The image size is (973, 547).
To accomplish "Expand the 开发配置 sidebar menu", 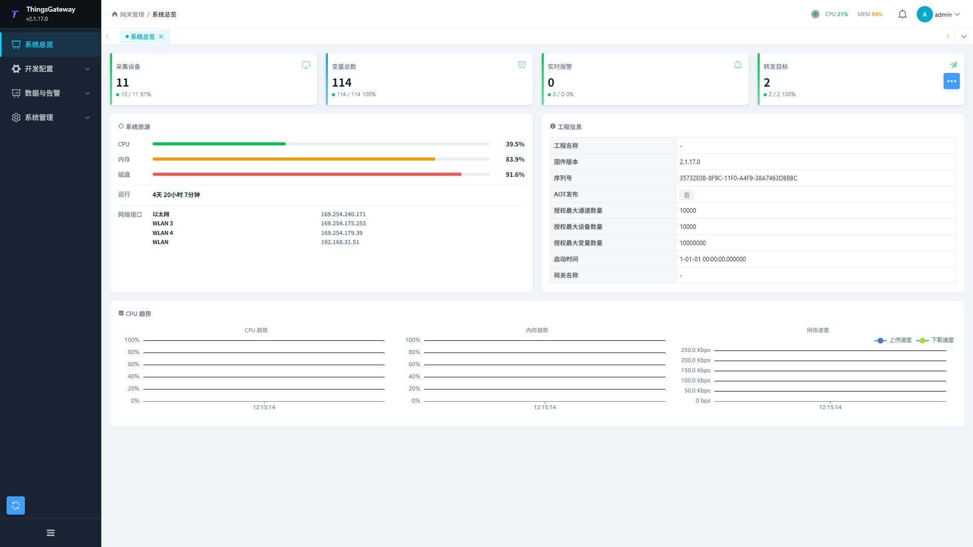I will coord(51,69).
